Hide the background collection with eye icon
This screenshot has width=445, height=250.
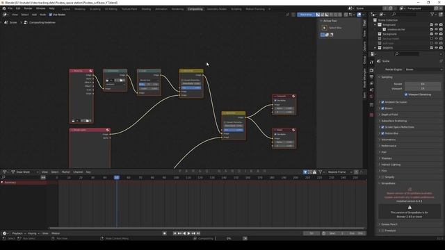436,34
